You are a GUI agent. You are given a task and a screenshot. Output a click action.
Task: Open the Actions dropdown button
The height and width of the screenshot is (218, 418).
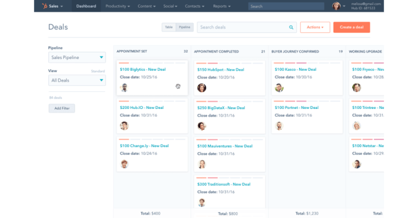[315, 27]
